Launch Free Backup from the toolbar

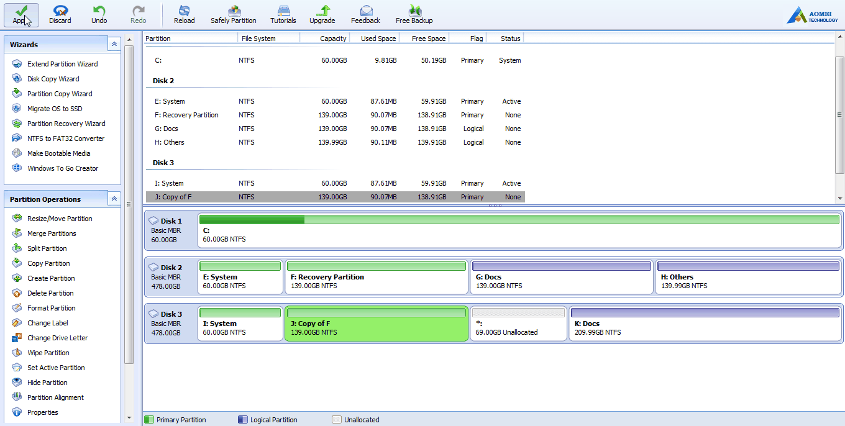(414, 14)
